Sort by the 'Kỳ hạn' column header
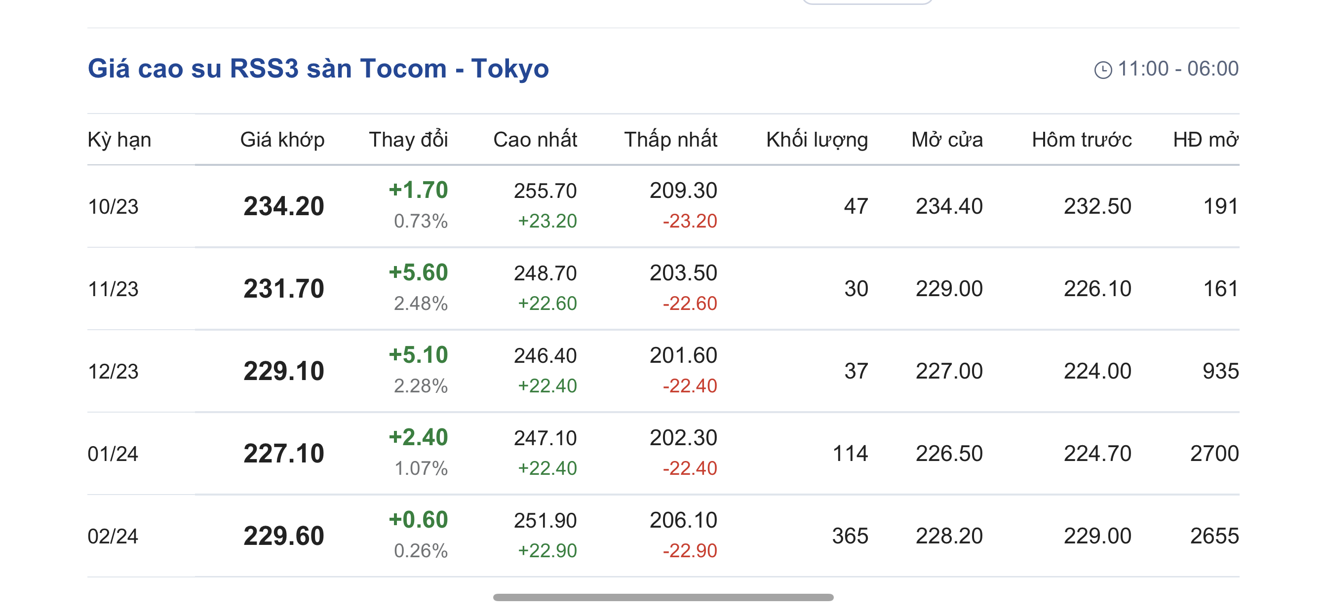 tap(119, 140)
